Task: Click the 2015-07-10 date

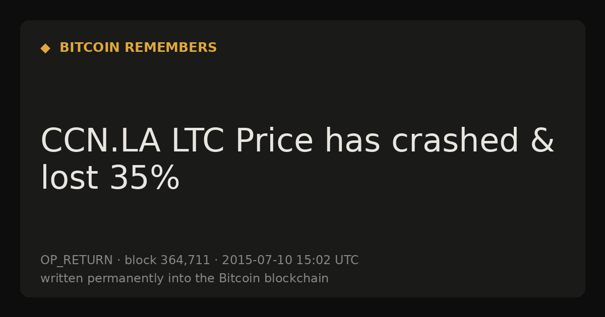Action: pos(257,261)
